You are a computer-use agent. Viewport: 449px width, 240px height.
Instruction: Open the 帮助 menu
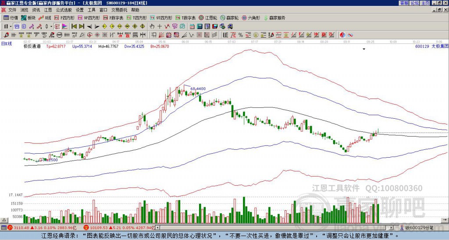click(135, 10)
